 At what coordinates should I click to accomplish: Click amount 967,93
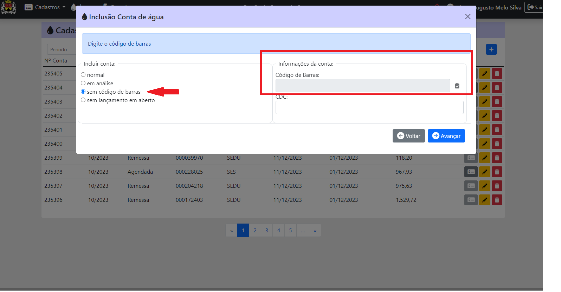click(x=404, y=172)
